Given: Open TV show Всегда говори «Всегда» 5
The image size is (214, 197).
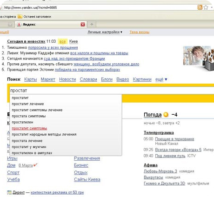Looking at the screenshot, I should point(178,150).
